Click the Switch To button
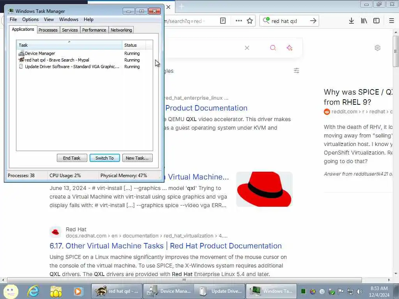This screenshot has height=299, width=399. point(104,158)
